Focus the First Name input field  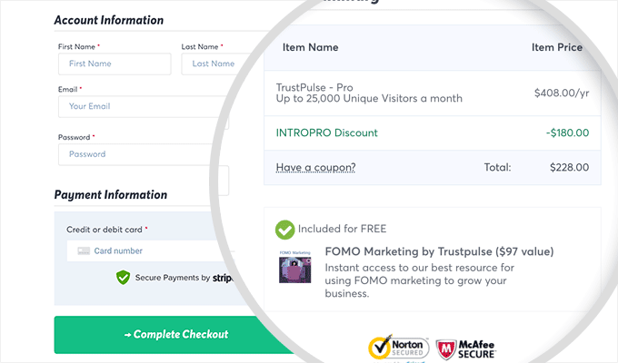point(114,64)
